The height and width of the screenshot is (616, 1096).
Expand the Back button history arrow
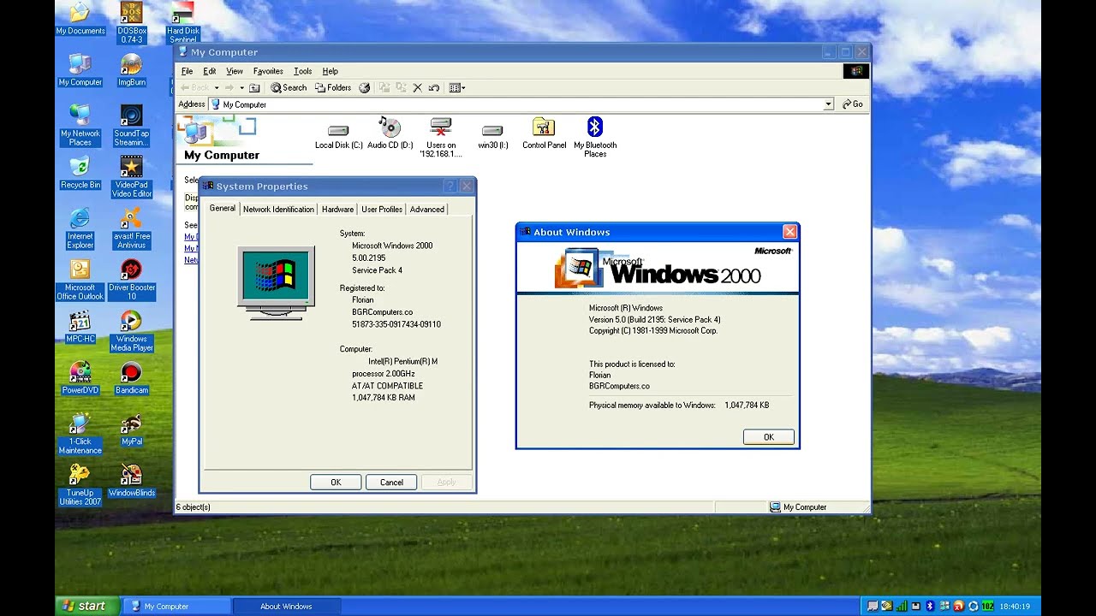click(217, 88)
